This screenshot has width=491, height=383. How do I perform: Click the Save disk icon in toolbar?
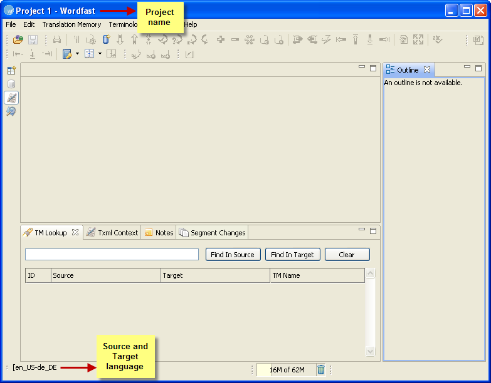coord(33,39)
